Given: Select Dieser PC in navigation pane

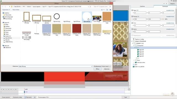Looking at the screenshot, I should [6, 23].
